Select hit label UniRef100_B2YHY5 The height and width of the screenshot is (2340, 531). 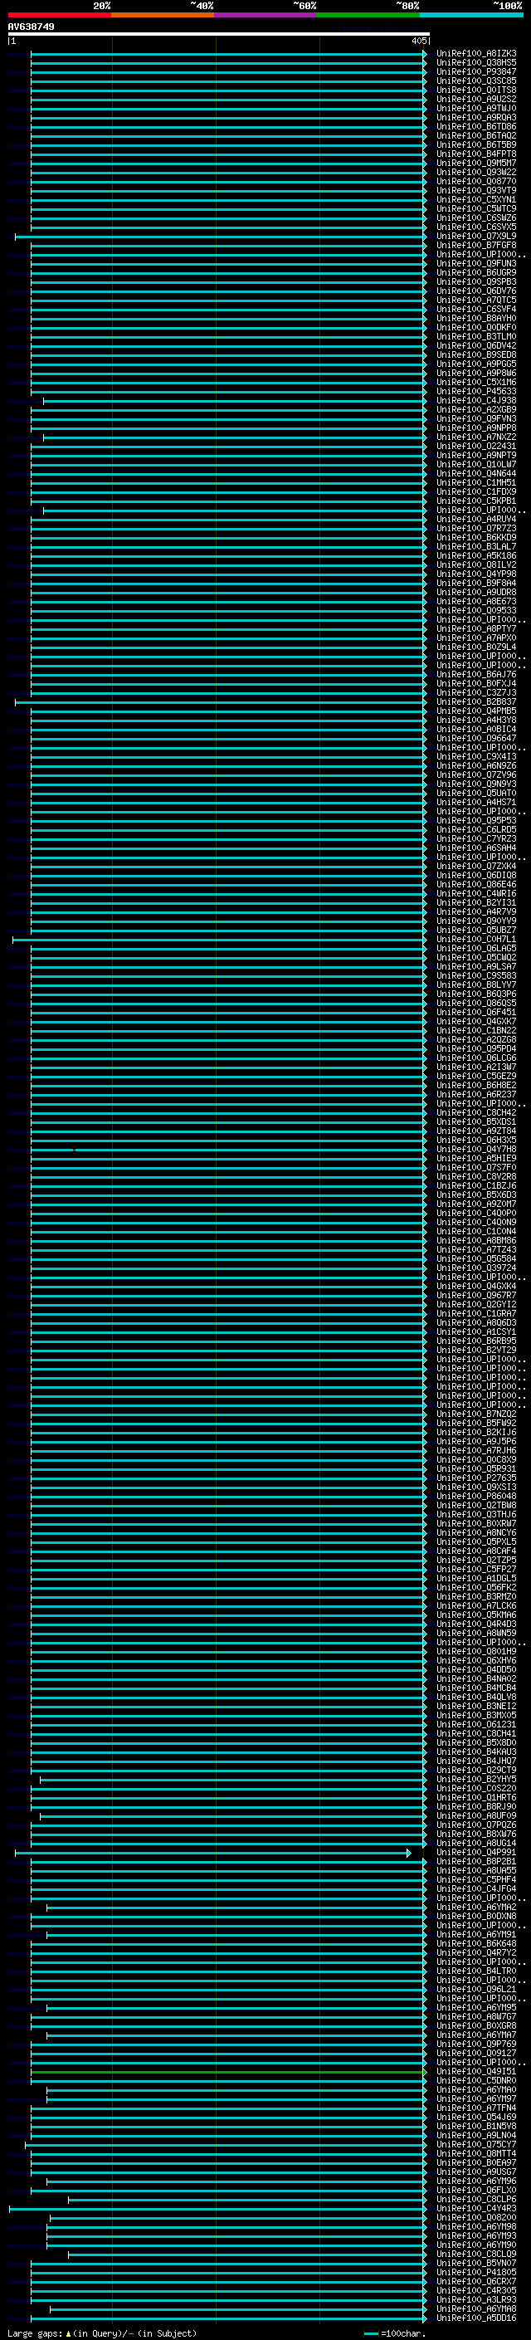click(476, 1780)
